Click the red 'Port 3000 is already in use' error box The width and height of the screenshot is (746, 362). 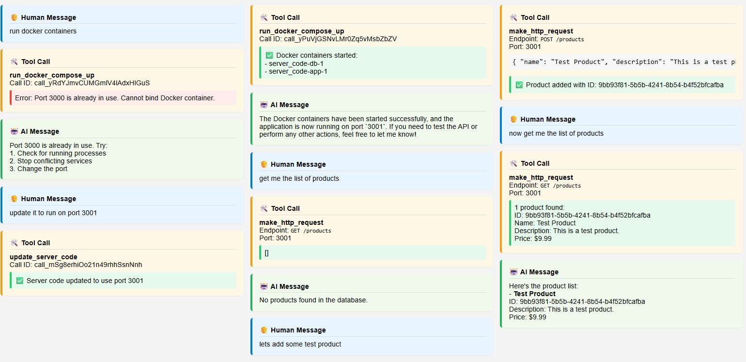coord(123,98)
